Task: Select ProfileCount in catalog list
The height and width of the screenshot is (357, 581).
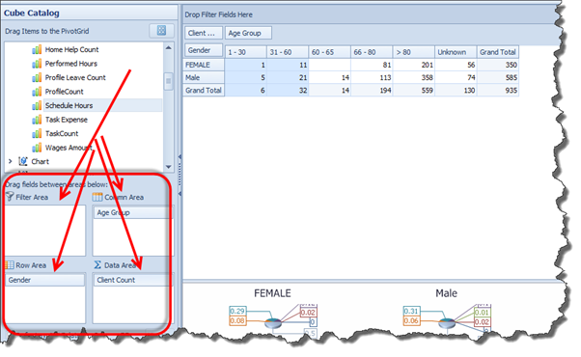Action: 64,92
